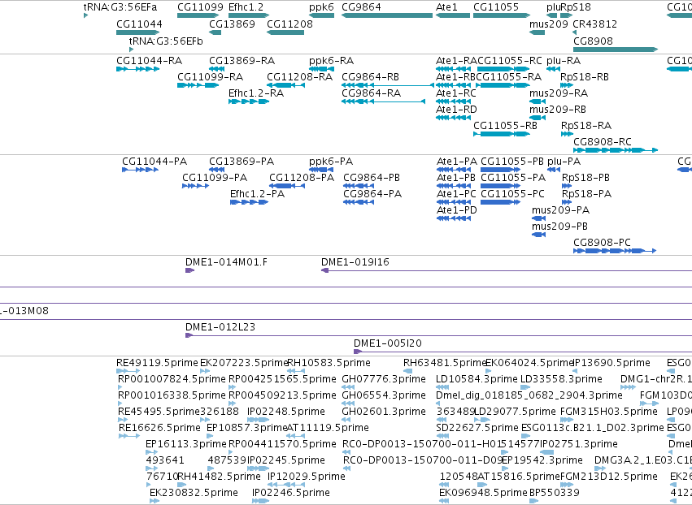This screenshot has height=505, width=692.
Task: Click the tRNA:G3:56EFa gene label
Action: click(x=120, y=7)
